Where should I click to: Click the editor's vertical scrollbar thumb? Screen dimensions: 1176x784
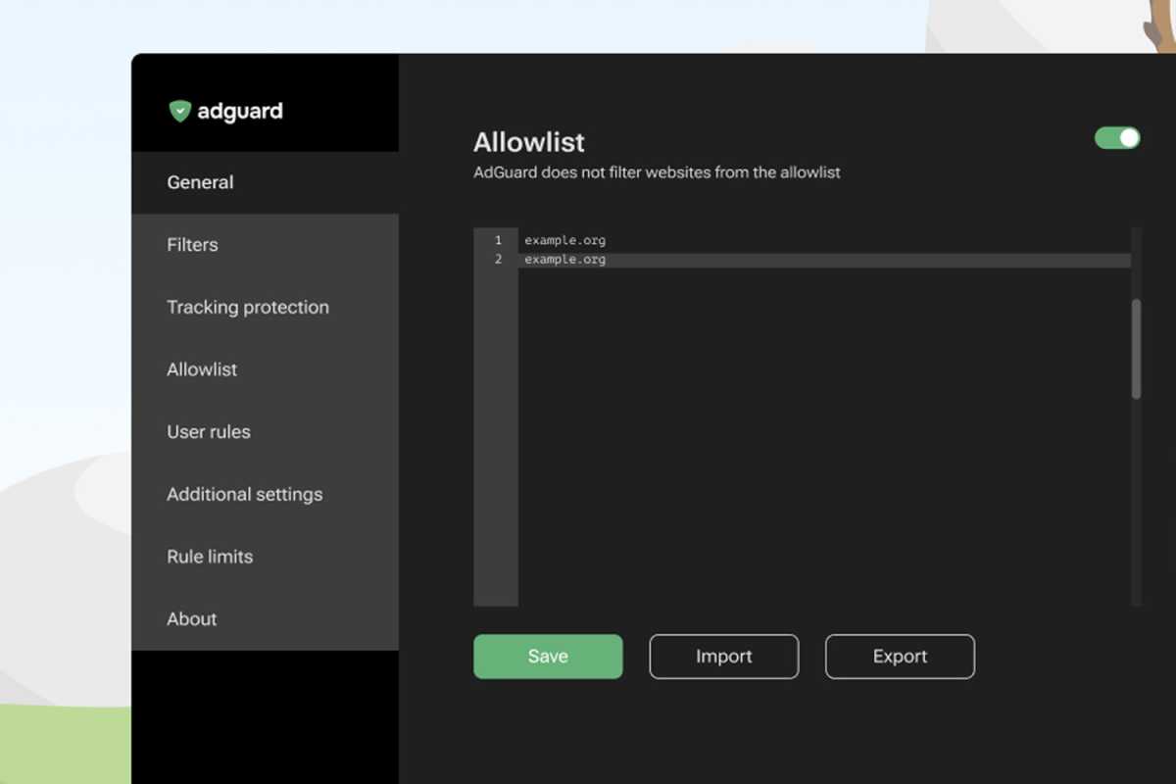click(1136, 348)
